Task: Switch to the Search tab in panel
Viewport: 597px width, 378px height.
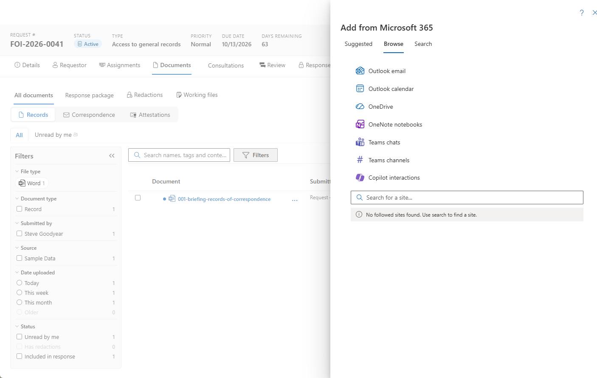Action: 423,44
